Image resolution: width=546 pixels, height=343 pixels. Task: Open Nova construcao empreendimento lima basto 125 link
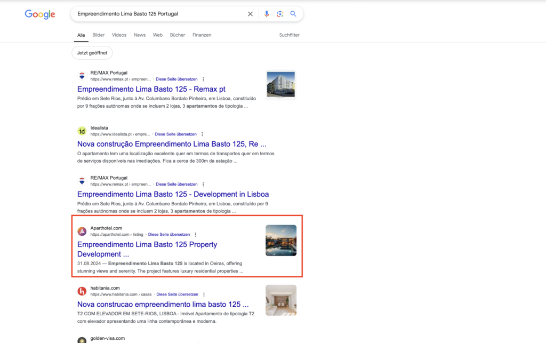coord(163,305)
